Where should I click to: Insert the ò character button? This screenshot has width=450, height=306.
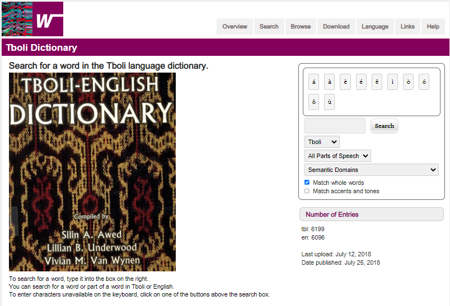pos(409,82)
